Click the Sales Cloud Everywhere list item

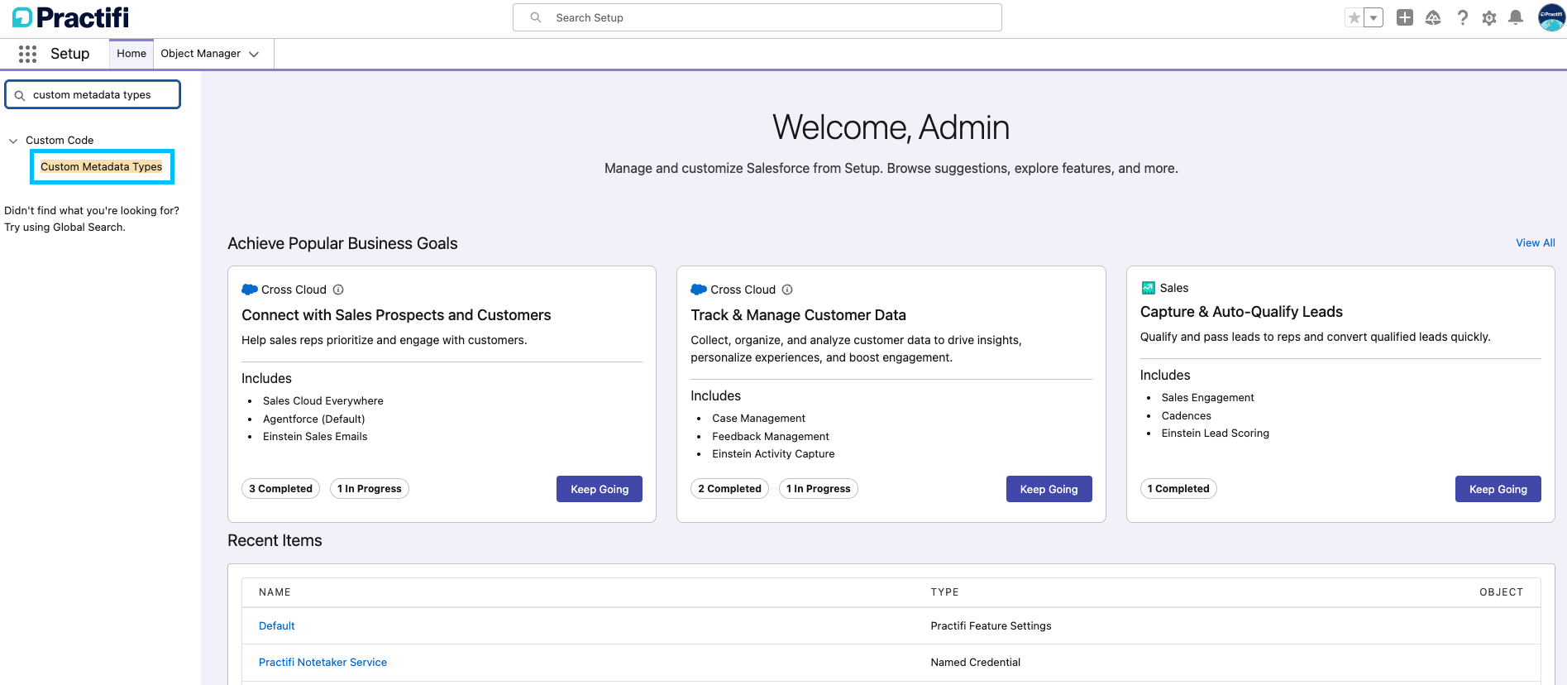[323, 401]
